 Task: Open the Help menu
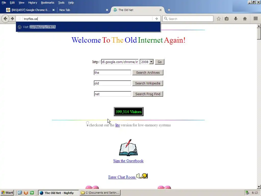pos(71,3)
